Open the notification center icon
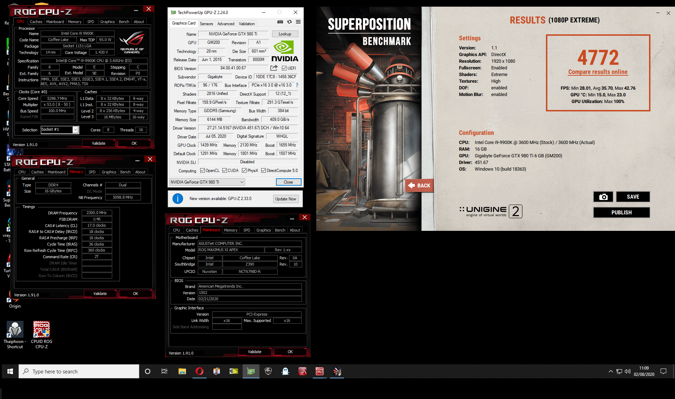The width and height of the screenshot is (675, 399). pos(663,371)
